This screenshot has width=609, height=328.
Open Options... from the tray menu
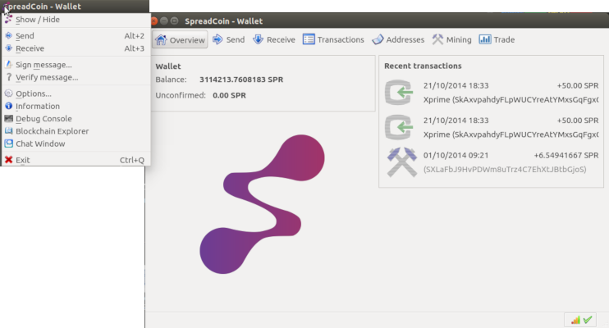76,93
